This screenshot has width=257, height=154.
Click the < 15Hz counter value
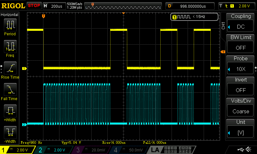199,17
